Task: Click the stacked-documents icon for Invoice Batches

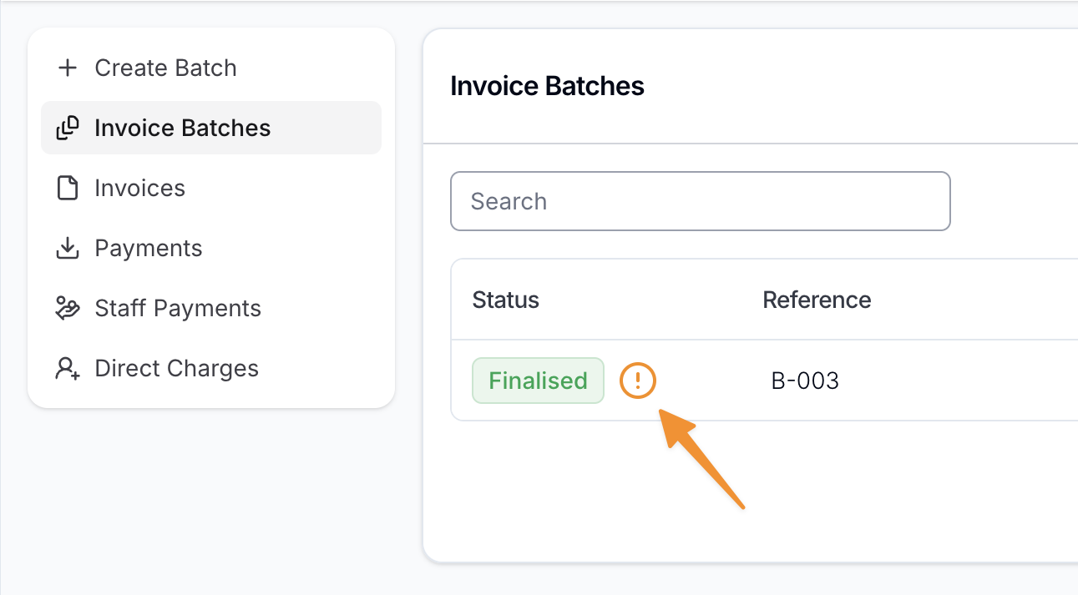Action: [67, 129]
